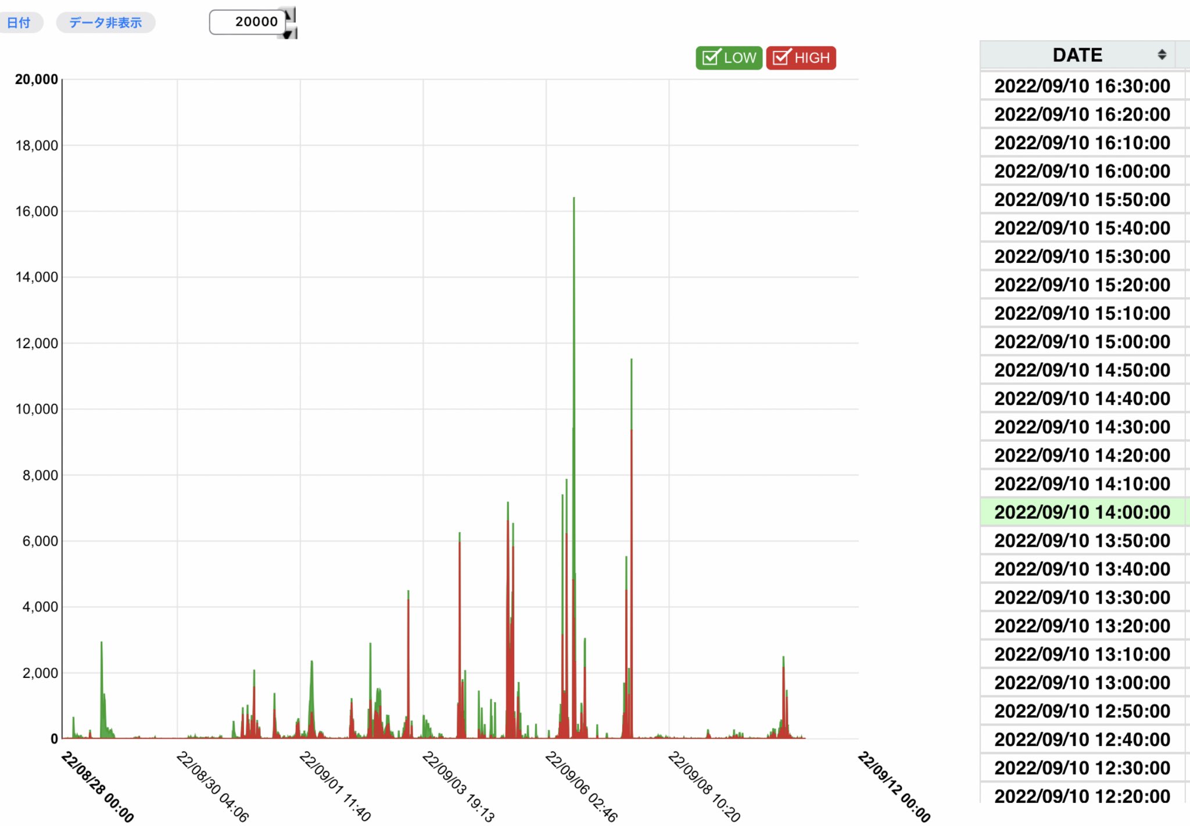Sort by the DATE column header
1190x826 pixels.
click(1077, 55)
